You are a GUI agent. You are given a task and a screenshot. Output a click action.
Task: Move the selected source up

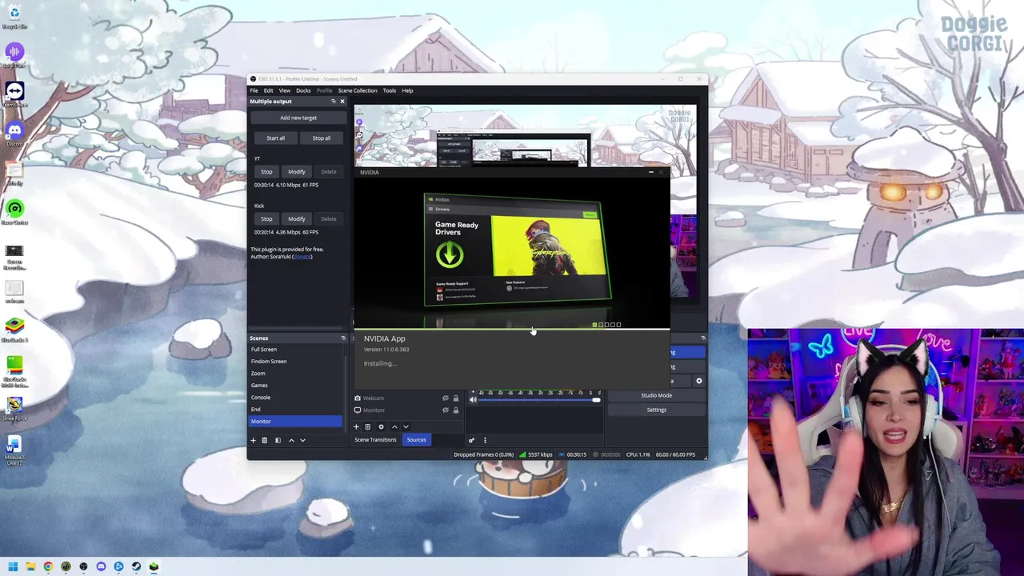394,426
